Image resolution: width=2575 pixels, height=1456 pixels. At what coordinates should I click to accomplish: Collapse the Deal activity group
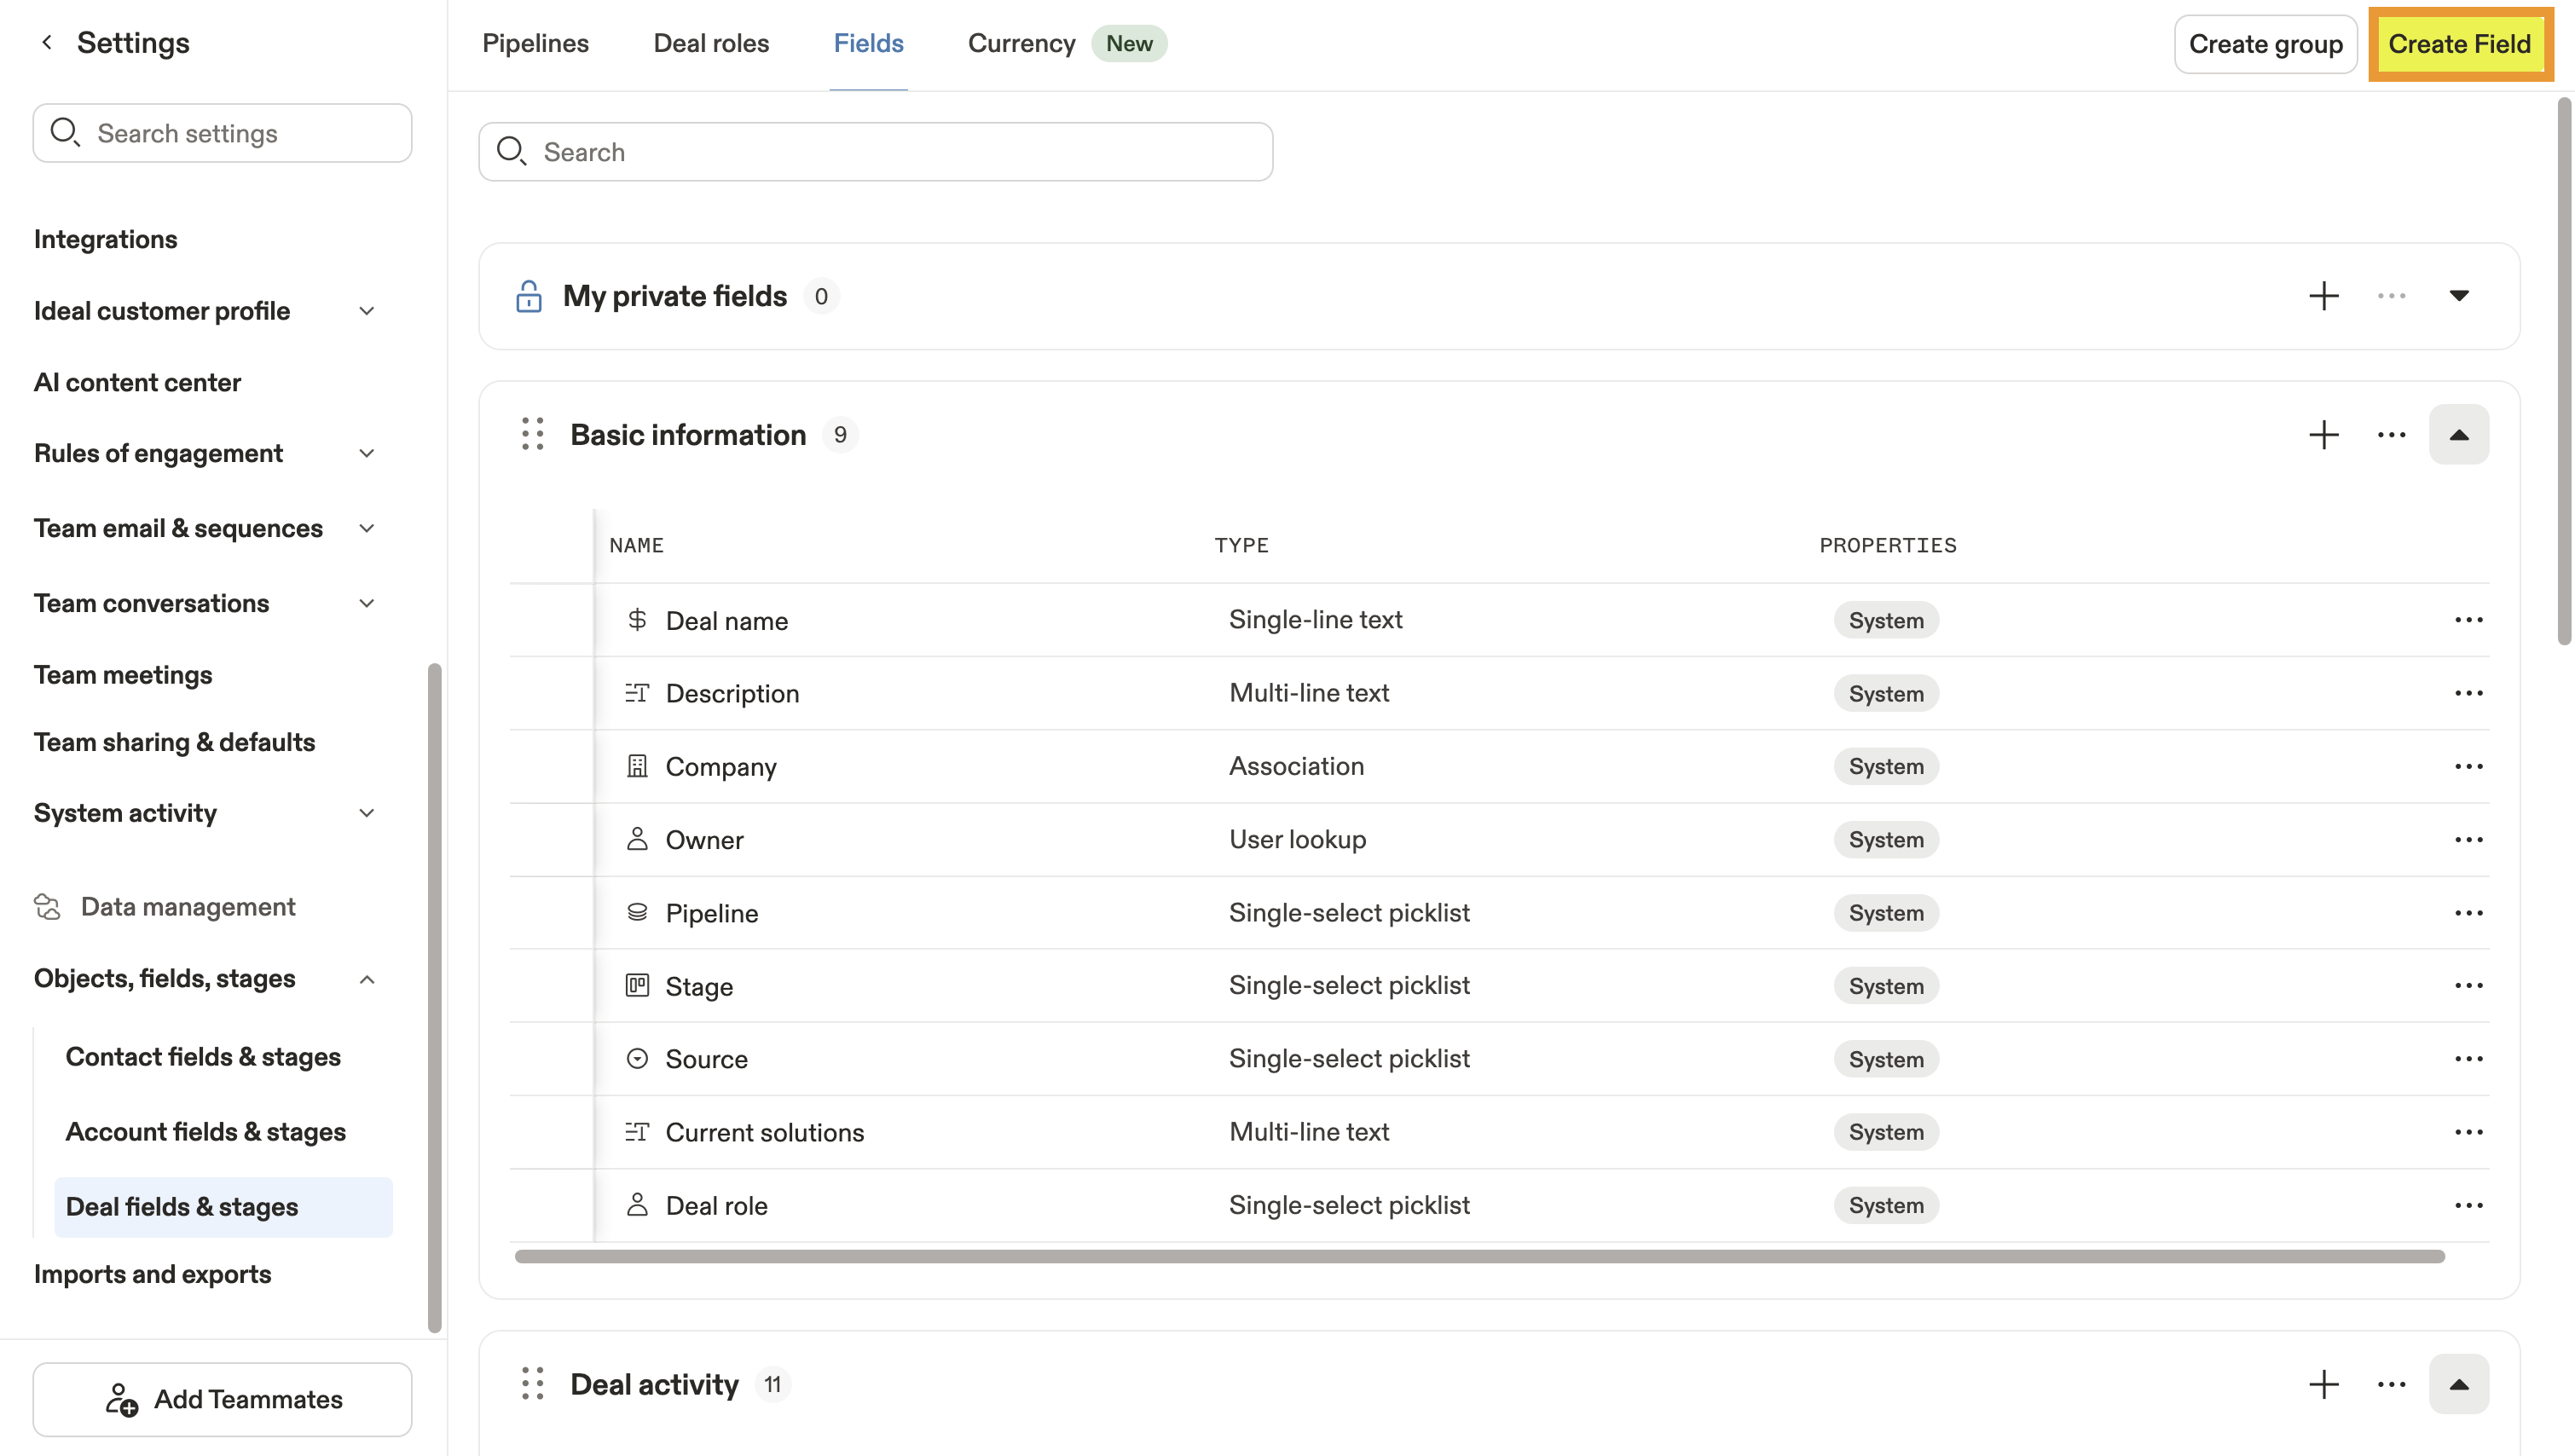[2458, 1385]
